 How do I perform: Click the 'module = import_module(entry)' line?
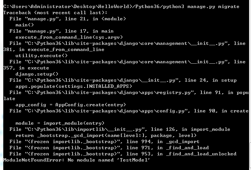tap(60, 123)
